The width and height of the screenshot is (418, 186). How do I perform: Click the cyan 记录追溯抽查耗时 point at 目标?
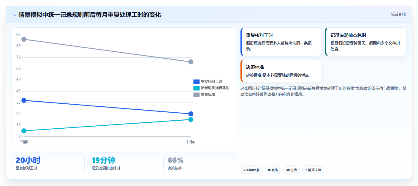pyautogui.click(x=191, y=119)
